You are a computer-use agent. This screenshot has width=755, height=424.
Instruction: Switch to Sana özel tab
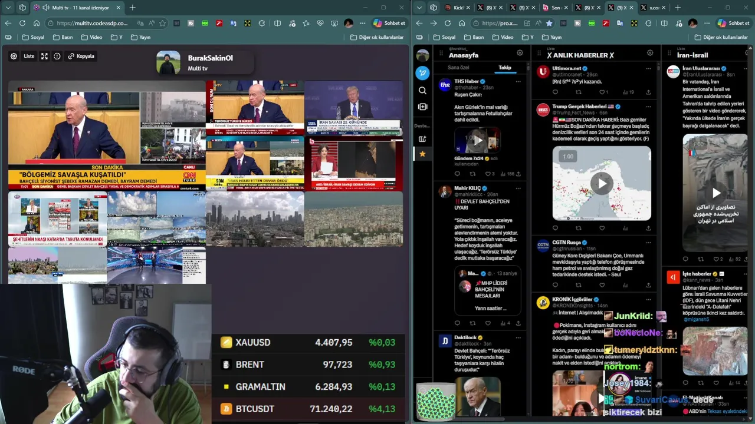tap(458, 67)
